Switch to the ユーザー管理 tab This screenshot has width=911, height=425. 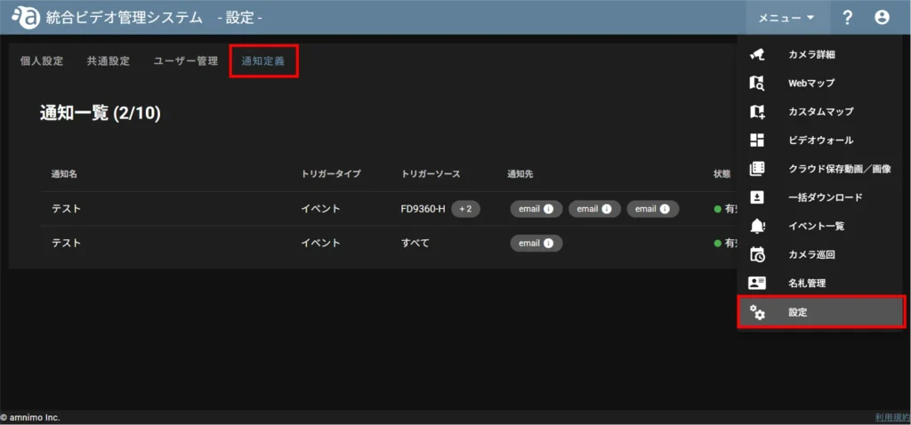[185, 61]
